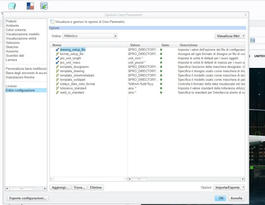Click the green status dot for tolerance_standard
This screenshot has width=265, height=205.
161,88
